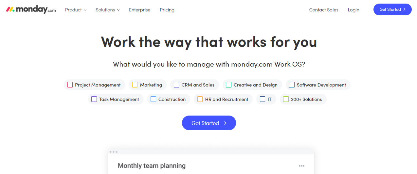Open the Enterprise page
The height and width of the screenshot is (174, 417).
tap(140, 10)
